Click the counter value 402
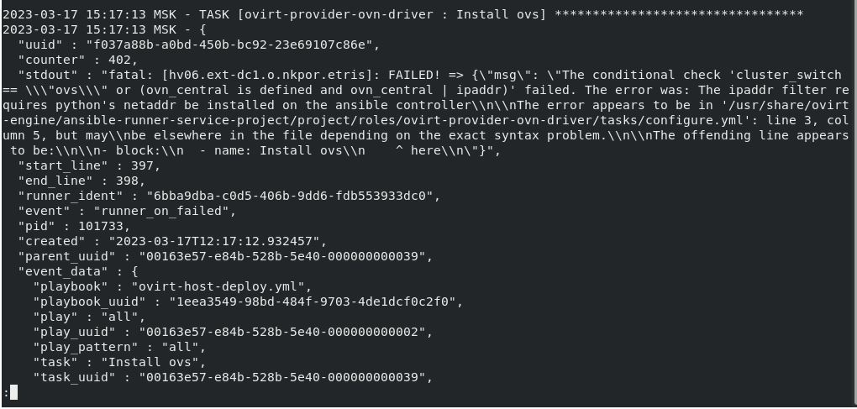Screen dimensions: 857x409 (121, 59)
